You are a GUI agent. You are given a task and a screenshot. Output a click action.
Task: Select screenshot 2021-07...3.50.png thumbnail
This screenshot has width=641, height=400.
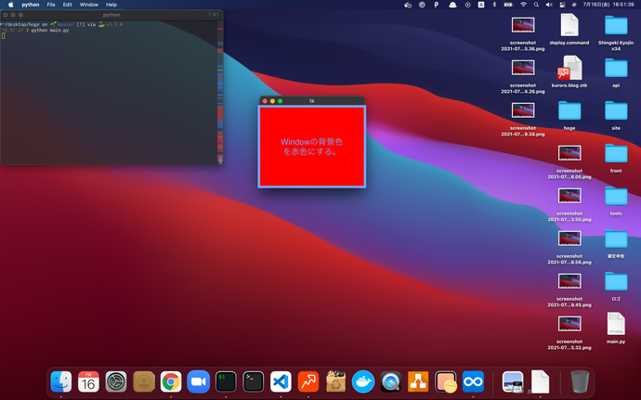pos(569,196)
